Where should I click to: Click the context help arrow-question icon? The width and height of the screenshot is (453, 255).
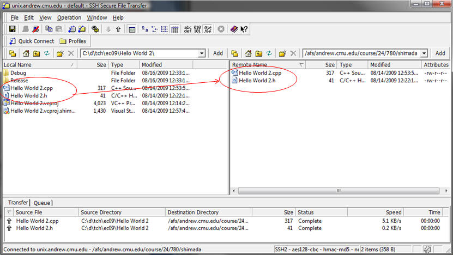(244, 29)
